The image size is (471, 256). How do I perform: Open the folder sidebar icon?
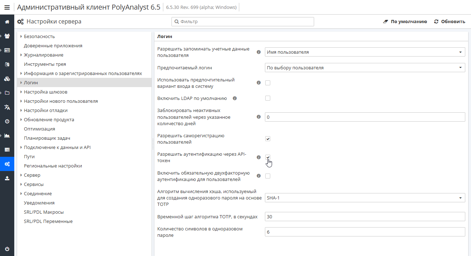pos(7,93)
